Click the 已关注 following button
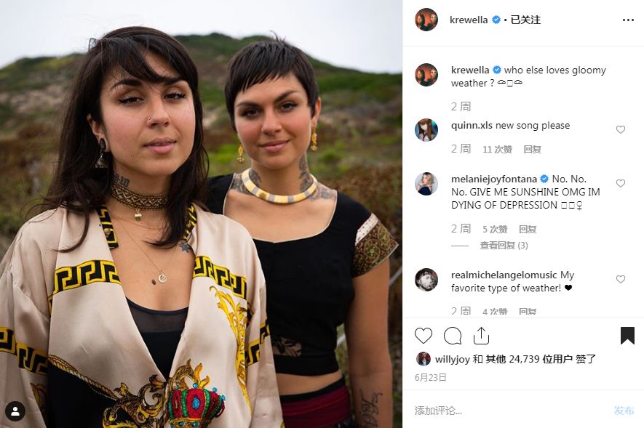 coord(525,20)
